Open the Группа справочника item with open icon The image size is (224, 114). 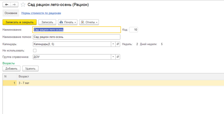[x=118, y=57]
